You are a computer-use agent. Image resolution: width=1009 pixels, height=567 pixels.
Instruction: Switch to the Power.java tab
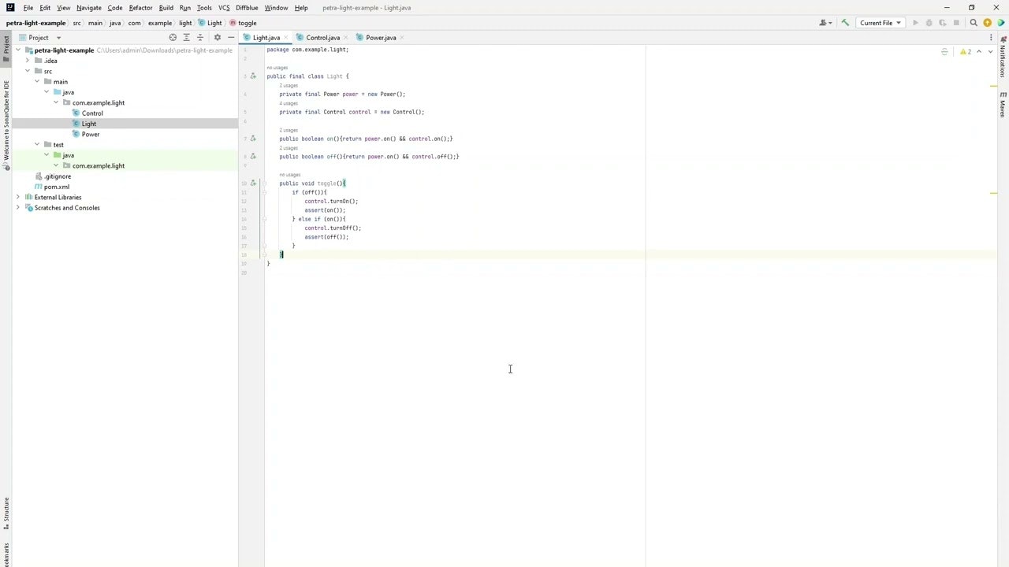tap(381, 38)
